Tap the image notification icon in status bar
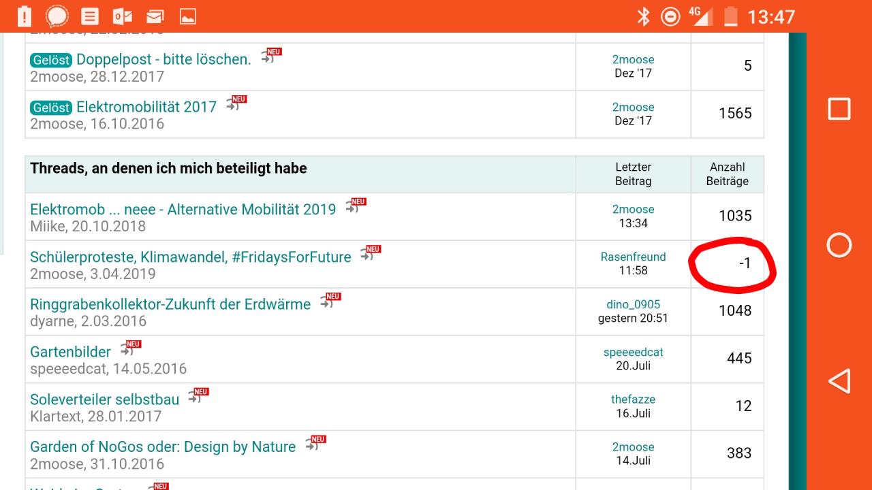The width and height of the screenshot is (872, 490). click(188, 16)
